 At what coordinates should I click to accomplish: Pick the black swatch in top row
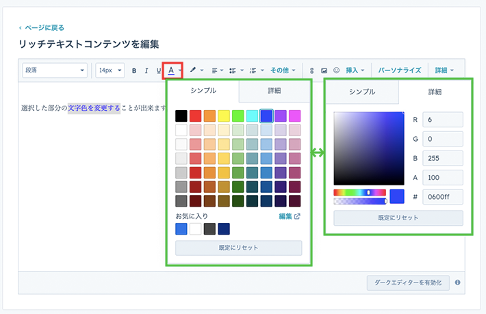181,116
